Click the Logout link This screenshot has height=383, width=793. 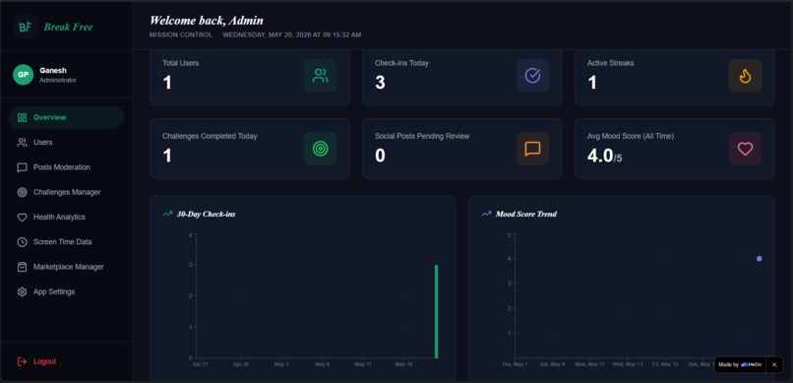44,361
